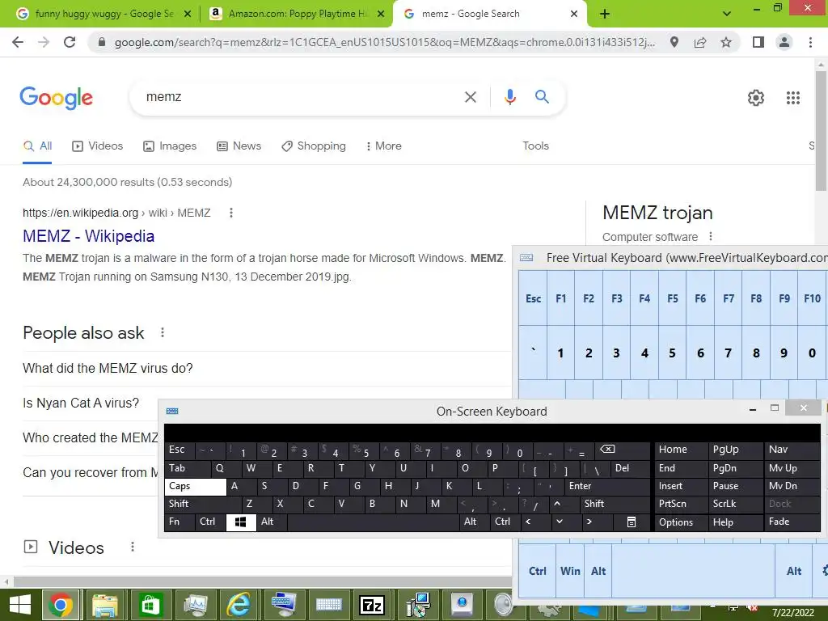Open Chrome from the taskbar
The width and height of the screenshot is (828, 621).
61,605
